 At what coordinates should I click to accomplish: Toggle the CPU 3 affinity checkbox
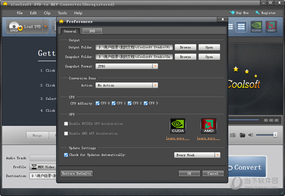point(146,103)
